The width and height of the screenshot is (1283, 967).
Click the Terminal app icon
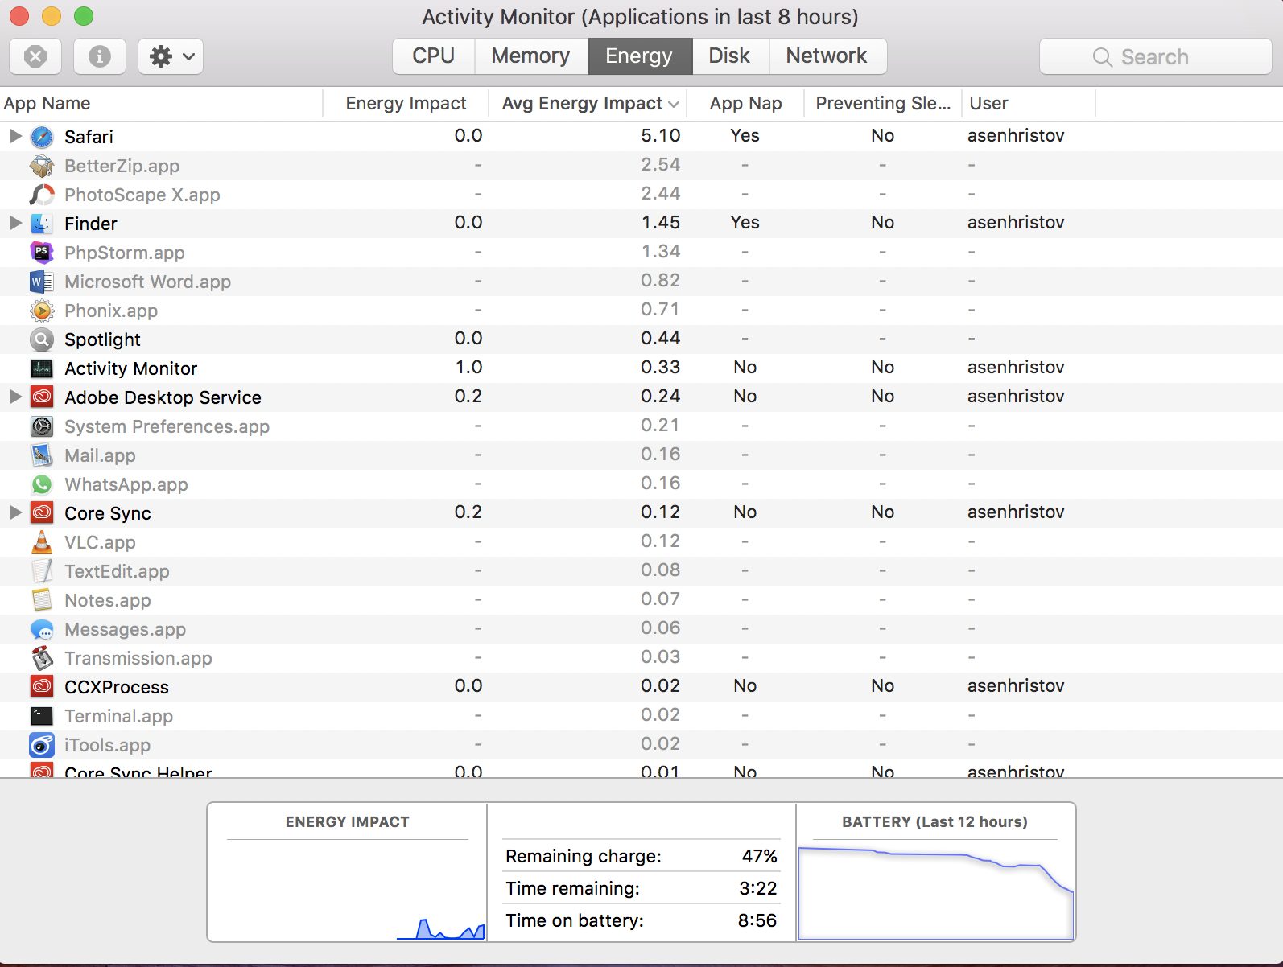click(x=42, y=716)
